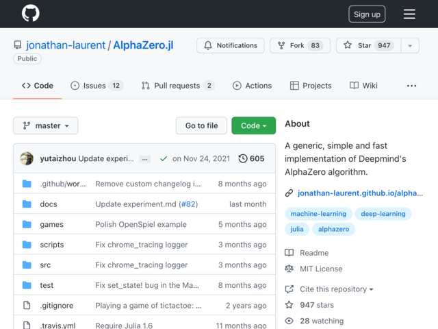
Task: Click the Public visibility badge
Action: [x=27, y=58]
